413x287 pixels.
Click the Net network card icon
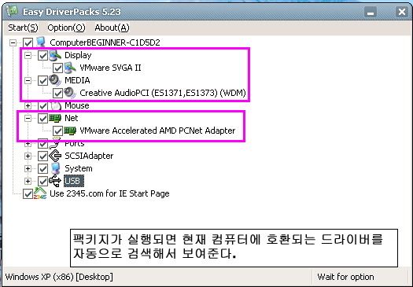pos(55,118)
